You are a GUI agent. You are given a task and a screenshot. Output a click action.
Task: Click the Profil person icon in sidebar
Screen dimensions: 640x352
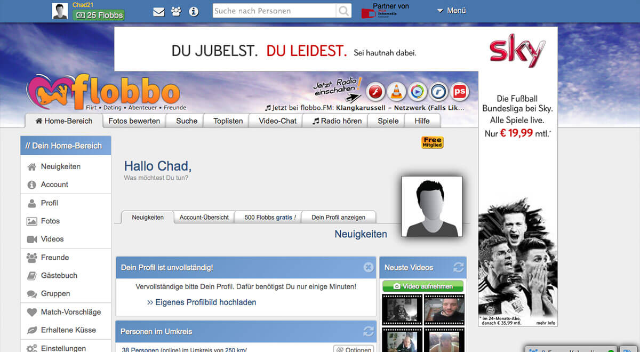coord(31,203)
